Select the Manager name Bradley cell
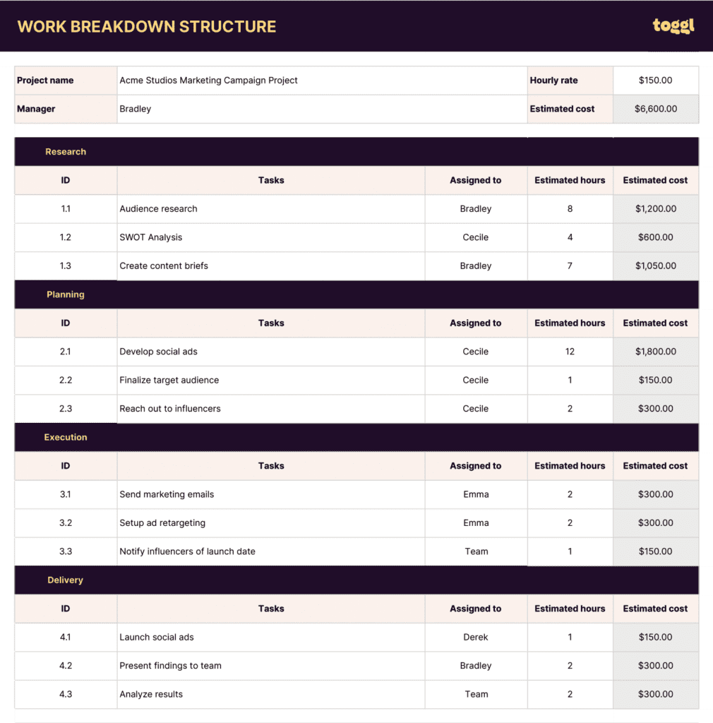Image resolution: width=713 pixels, height=723 pixels. 136,109
